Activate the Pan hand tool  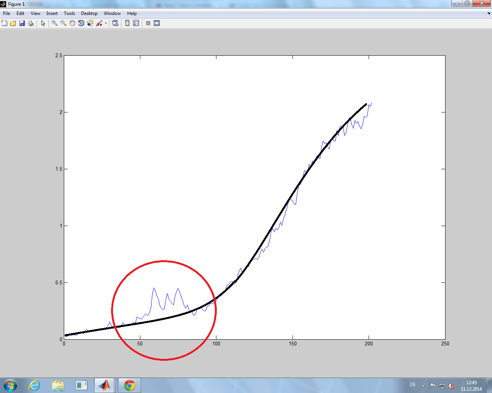click(72, 23)
